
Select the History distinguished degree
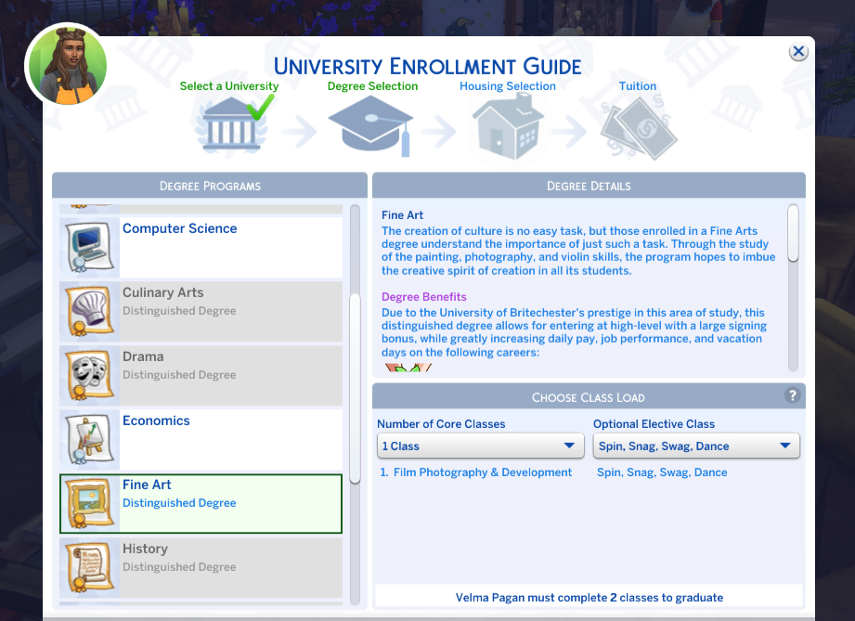click(x=201, y=567)
